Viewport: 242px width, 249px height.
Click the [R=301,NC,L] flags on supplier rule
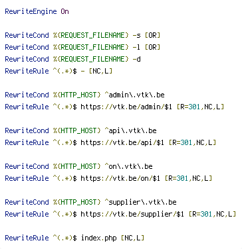(x=212, y=214)
